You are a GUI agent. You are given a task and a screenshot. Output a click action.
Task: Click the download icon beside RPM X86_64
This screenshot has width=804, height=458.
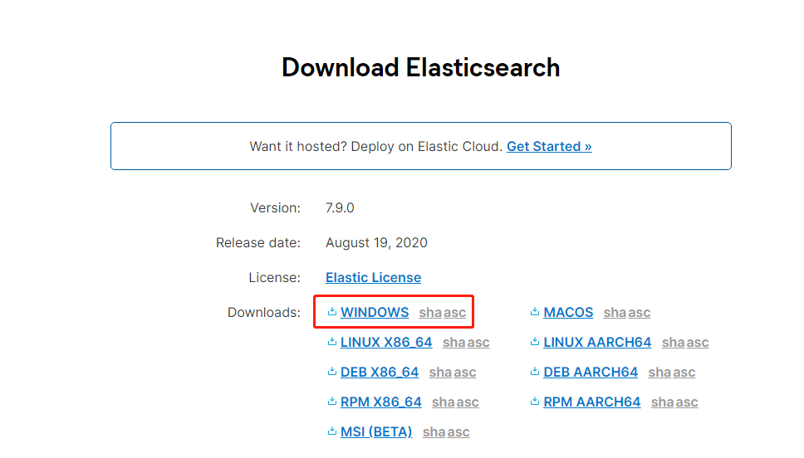point(331,401)
